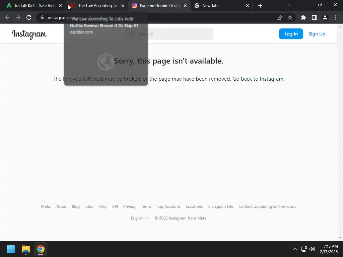Screen dimensions: 343x257
Task: Open the Terms footer link
Action: tap(146, 206)
